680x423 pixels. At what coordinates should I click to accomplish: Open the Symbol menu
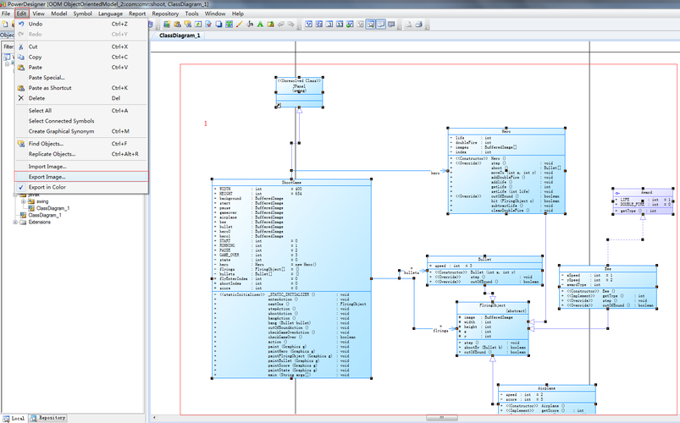[x=82, y=14]
